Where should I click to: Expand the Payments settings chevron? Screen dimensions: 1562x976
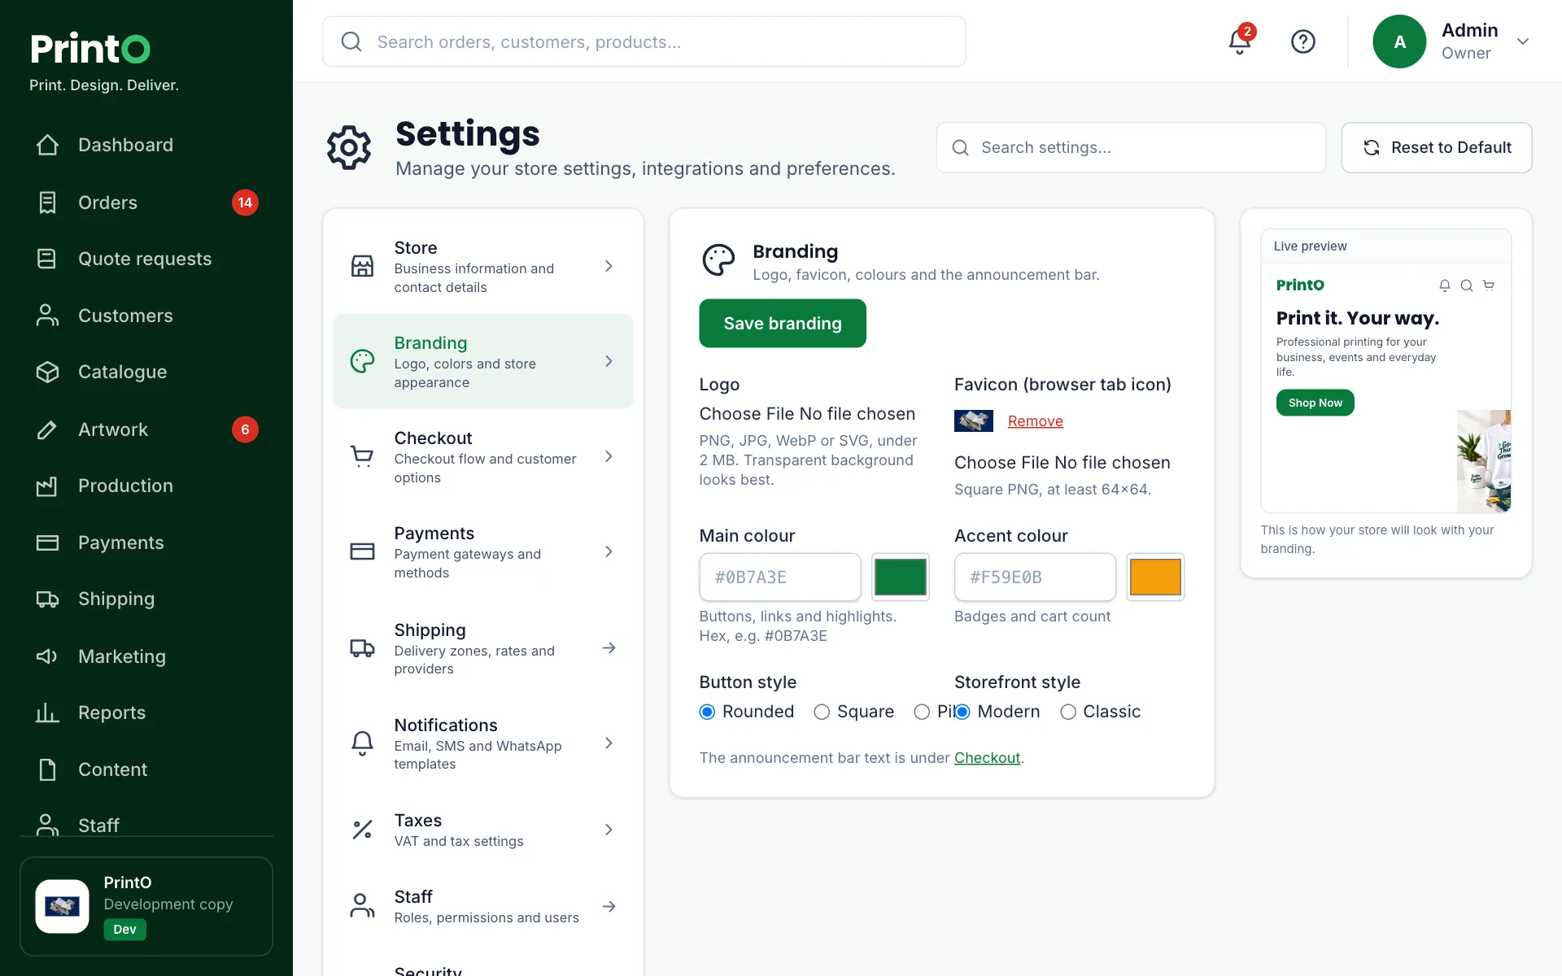(609, 551)
